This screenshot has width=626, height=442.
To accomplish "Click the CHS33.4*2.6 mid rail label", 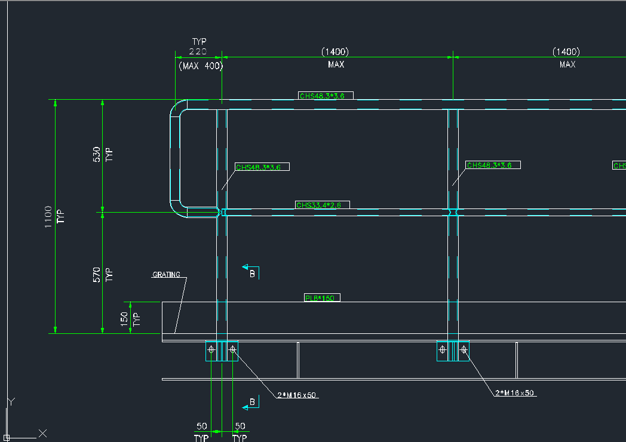I will 322,205.
